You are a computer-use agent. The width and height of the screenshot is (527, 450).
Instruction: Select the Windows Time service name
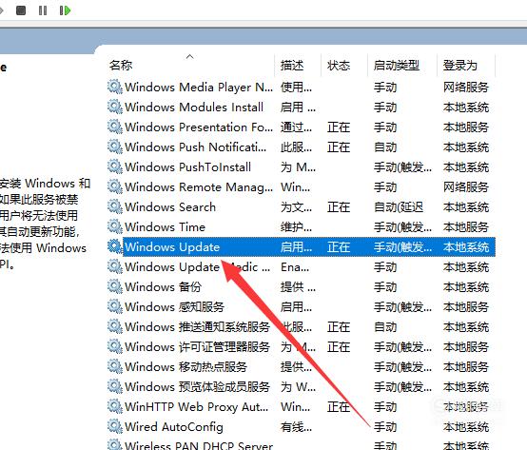[x=165, y=227]
